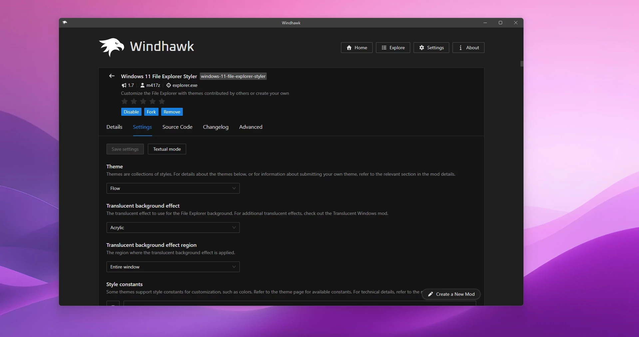This screenshot has width=639, height=337.
Task: Select the Settings tab of the mod
Action: 142,127
